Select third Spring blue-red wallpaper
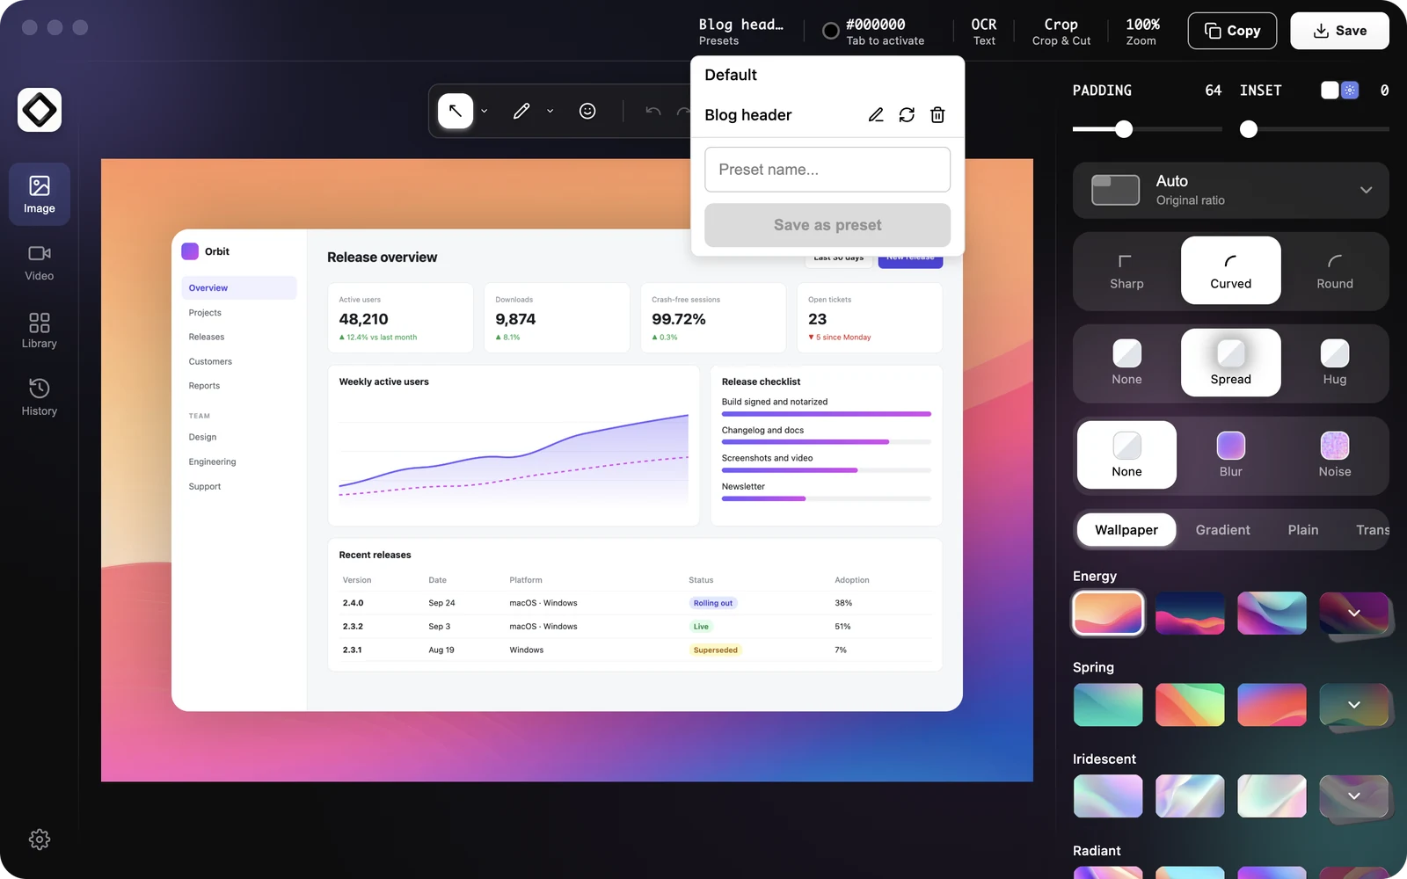Viewport: 1407px width, 879px height. click(x=1272, y=705)
